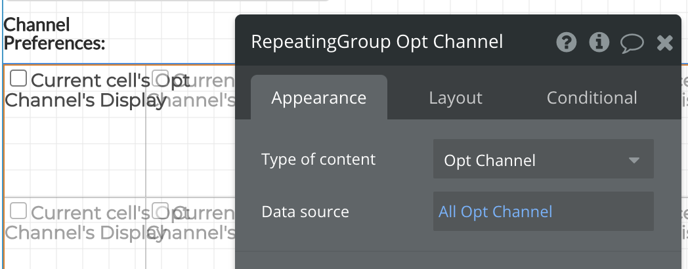Viewport: 688px width, 269px height.
Task: Select the Channel Preferences text element
Action: [x=54, y=34]
